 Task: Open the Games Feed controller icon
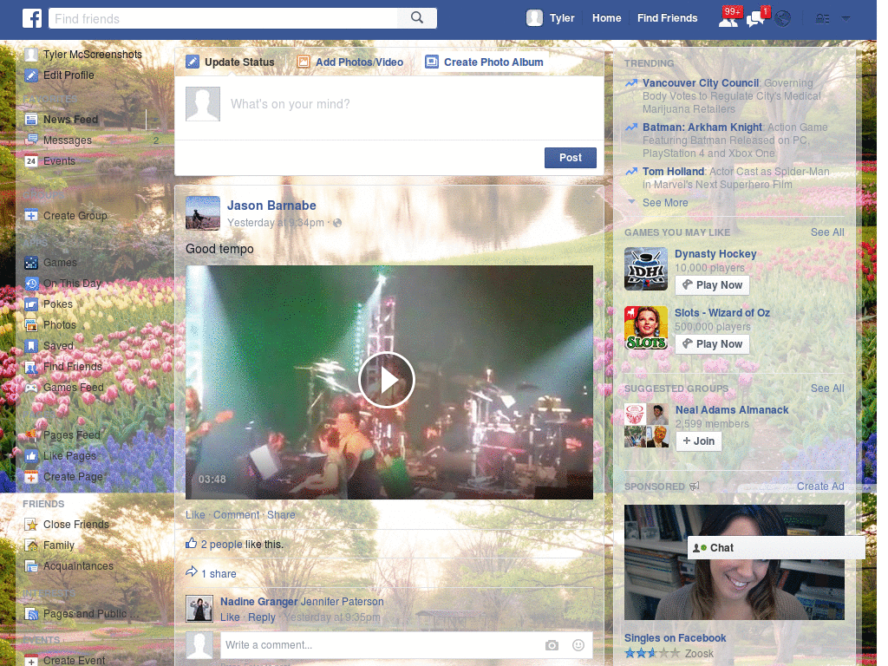(31, 388)
